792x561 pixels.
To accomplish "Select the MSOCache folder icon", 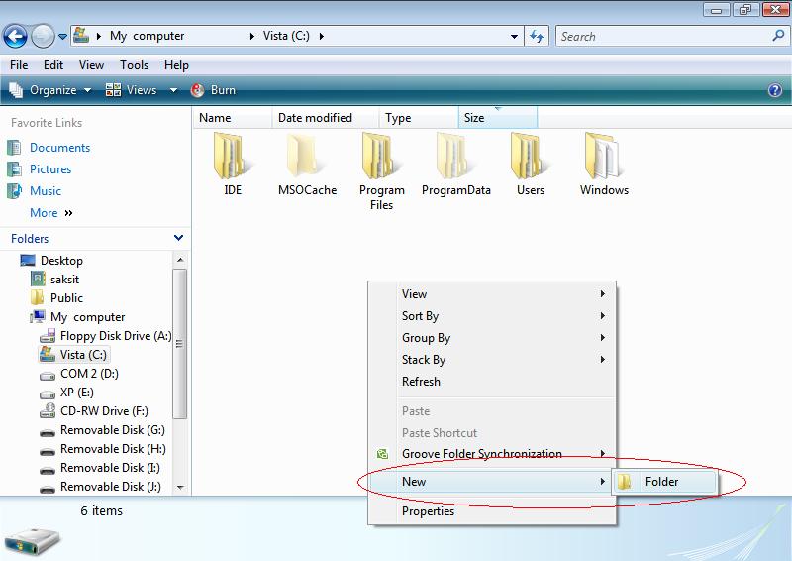I will (307, 157).
